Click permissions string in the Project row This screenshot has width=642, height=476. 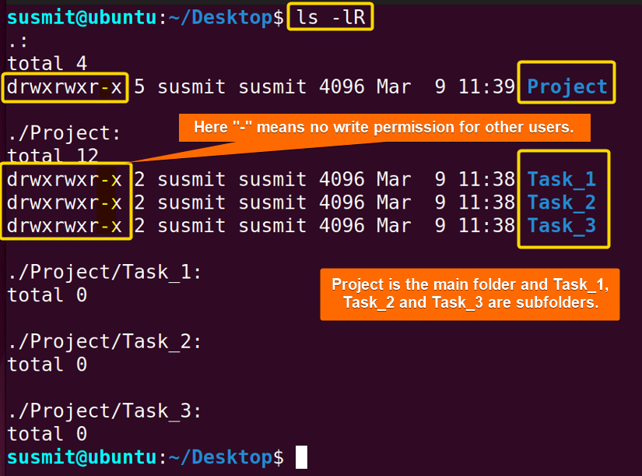[65, 87]
